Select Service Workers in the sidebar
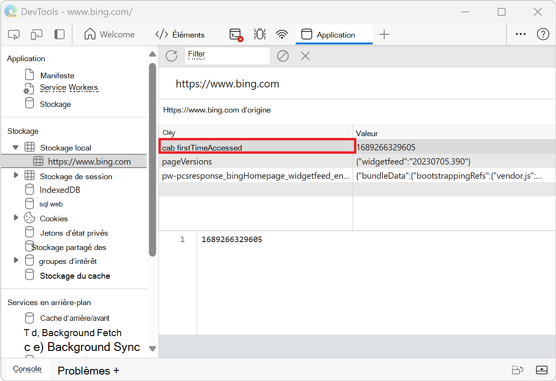This screenshot has height=381, width=556. click(69, 87)
